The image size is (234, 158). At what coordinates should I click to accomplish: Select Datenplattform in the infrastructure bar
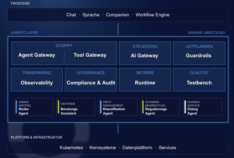click(x=137, y=147)
